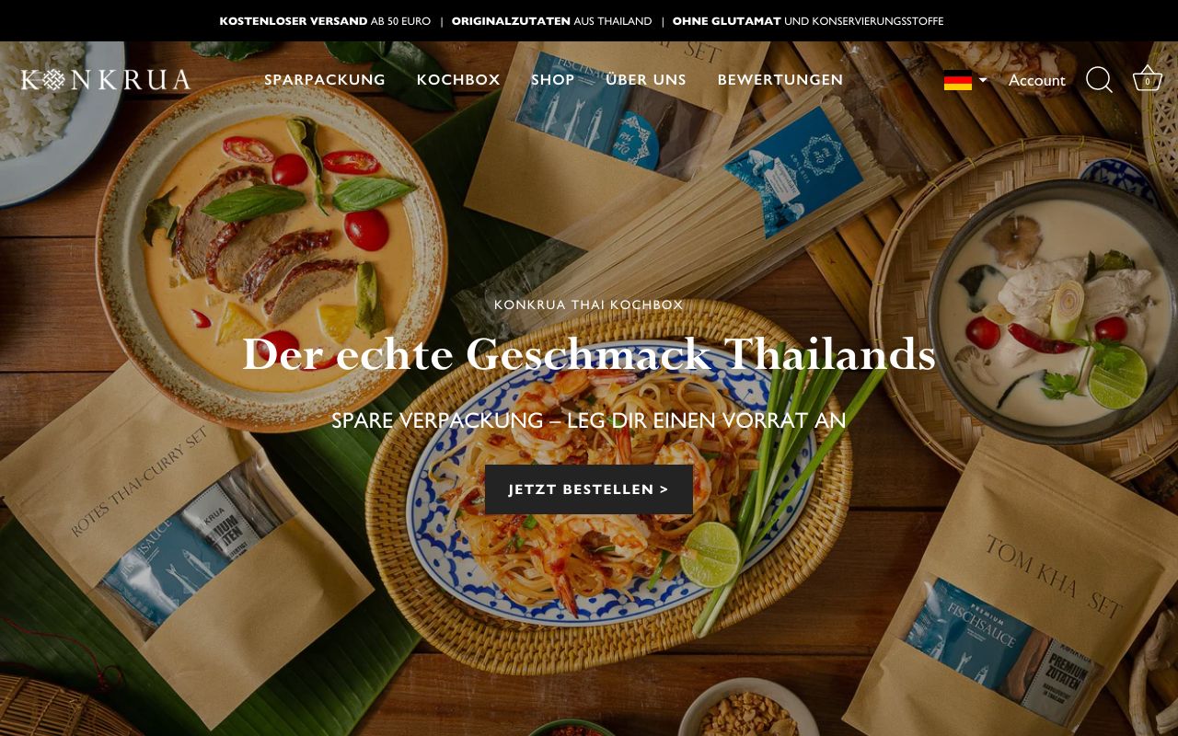Click the German flag icon
The image size is (1178, 736).
point(958,81)
